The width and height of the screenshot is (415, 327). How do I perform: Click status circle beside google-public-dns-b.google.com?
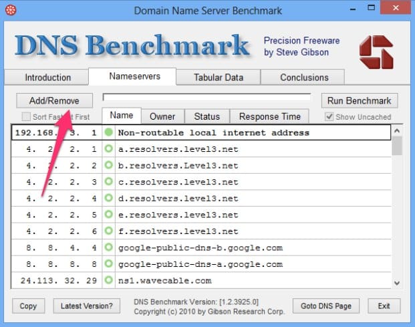tap(109, 248)
